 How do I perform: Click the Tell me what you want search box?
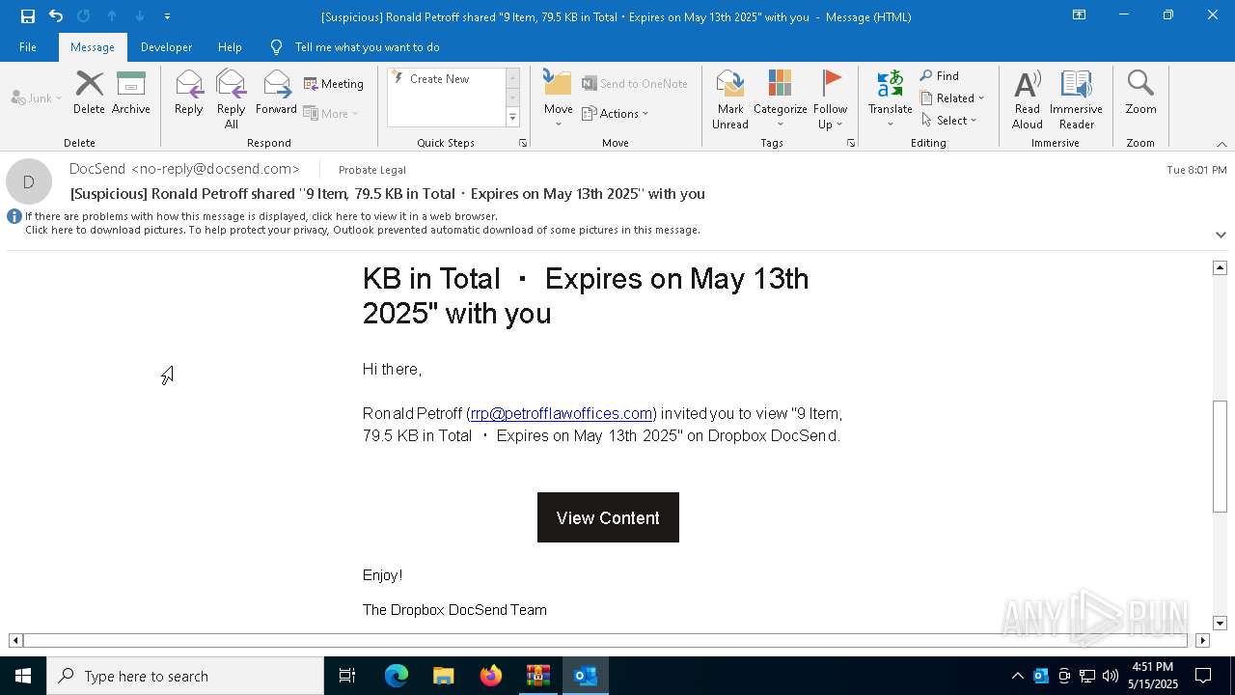(367, 47)
